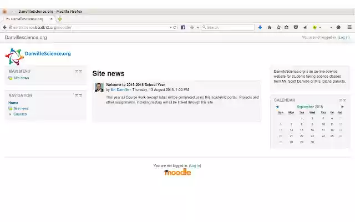Hide the Navigation block
Image resolution: width=355 pixels, height=222 pixels.
pyautogui.click(x=77, y=95)
